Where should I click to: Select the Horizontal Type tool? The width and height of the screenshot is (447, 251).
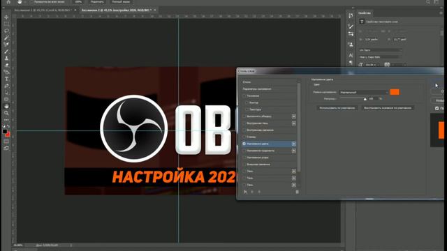pos(6,79)
